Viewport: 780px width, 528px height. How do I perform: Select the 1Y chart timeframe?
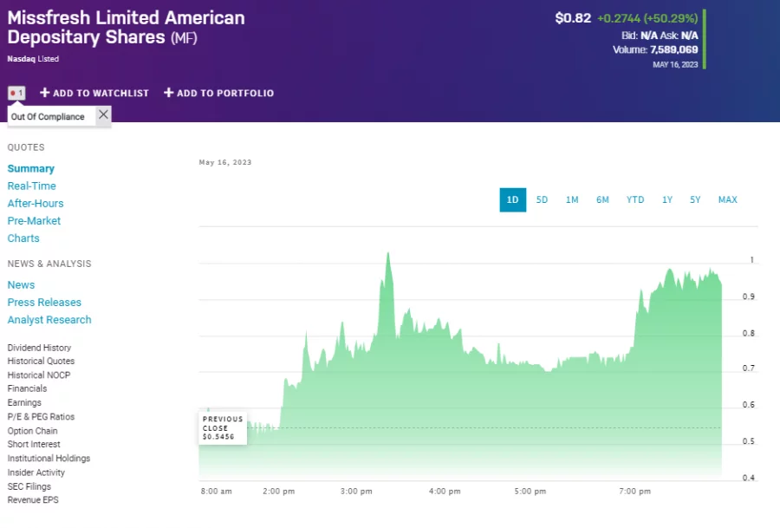pyautogui.click(x=666, y=199)
